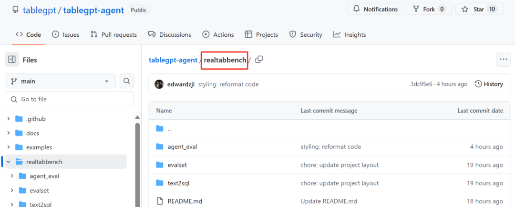Collapse the realtabbench folder chevron

pos(8,162)
